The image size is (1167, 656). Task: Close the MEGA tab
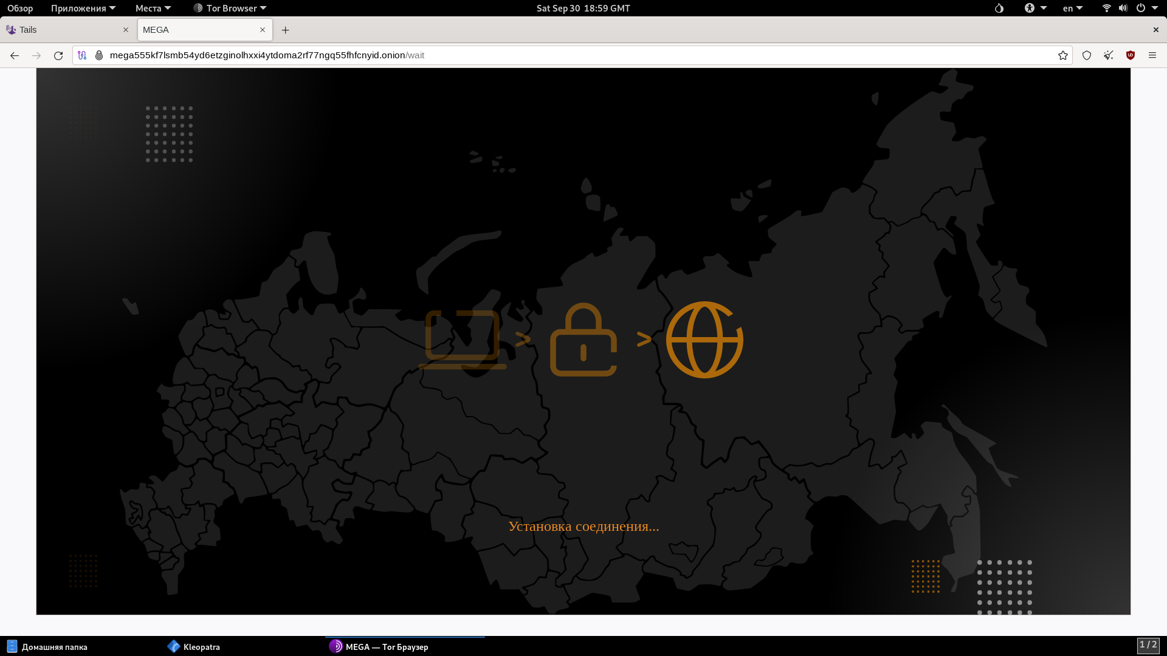coord(263,30)
